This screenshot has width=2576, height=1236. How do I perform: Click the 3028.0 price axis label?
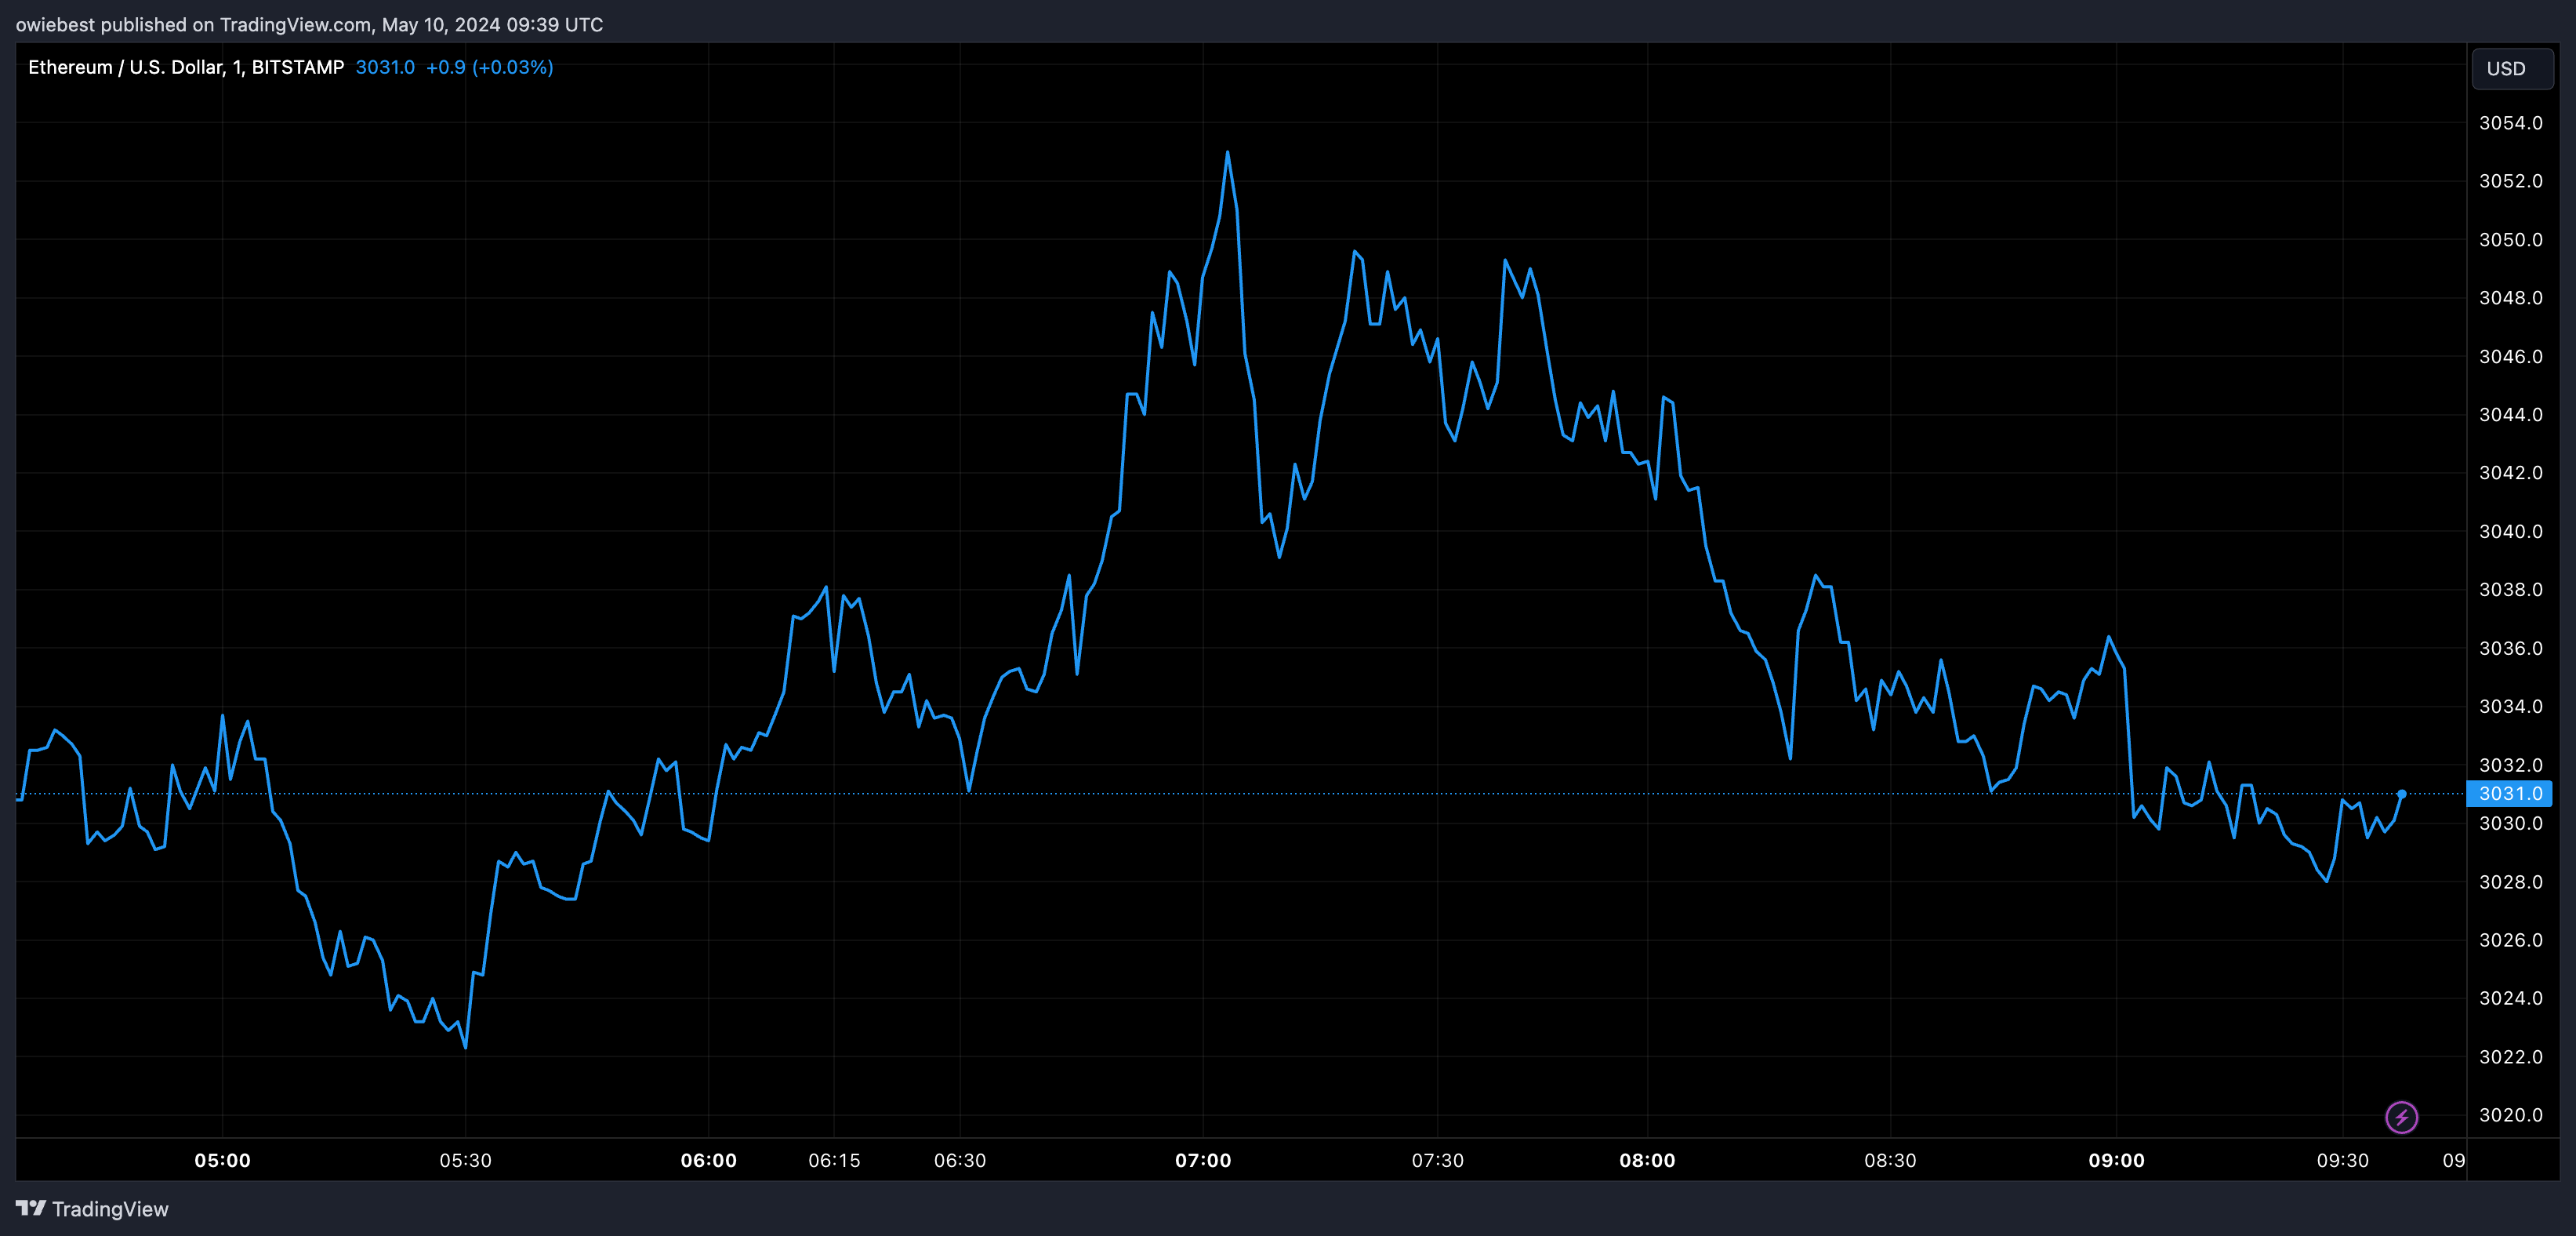[x=2510, y=882]
